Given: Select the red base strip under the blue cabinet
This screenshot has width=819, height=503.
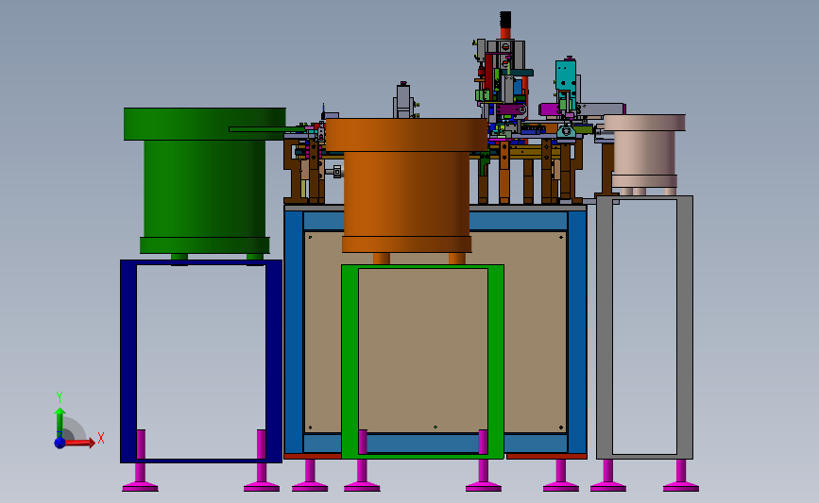Looking at the screenshot, I should [x=546, y=457].
